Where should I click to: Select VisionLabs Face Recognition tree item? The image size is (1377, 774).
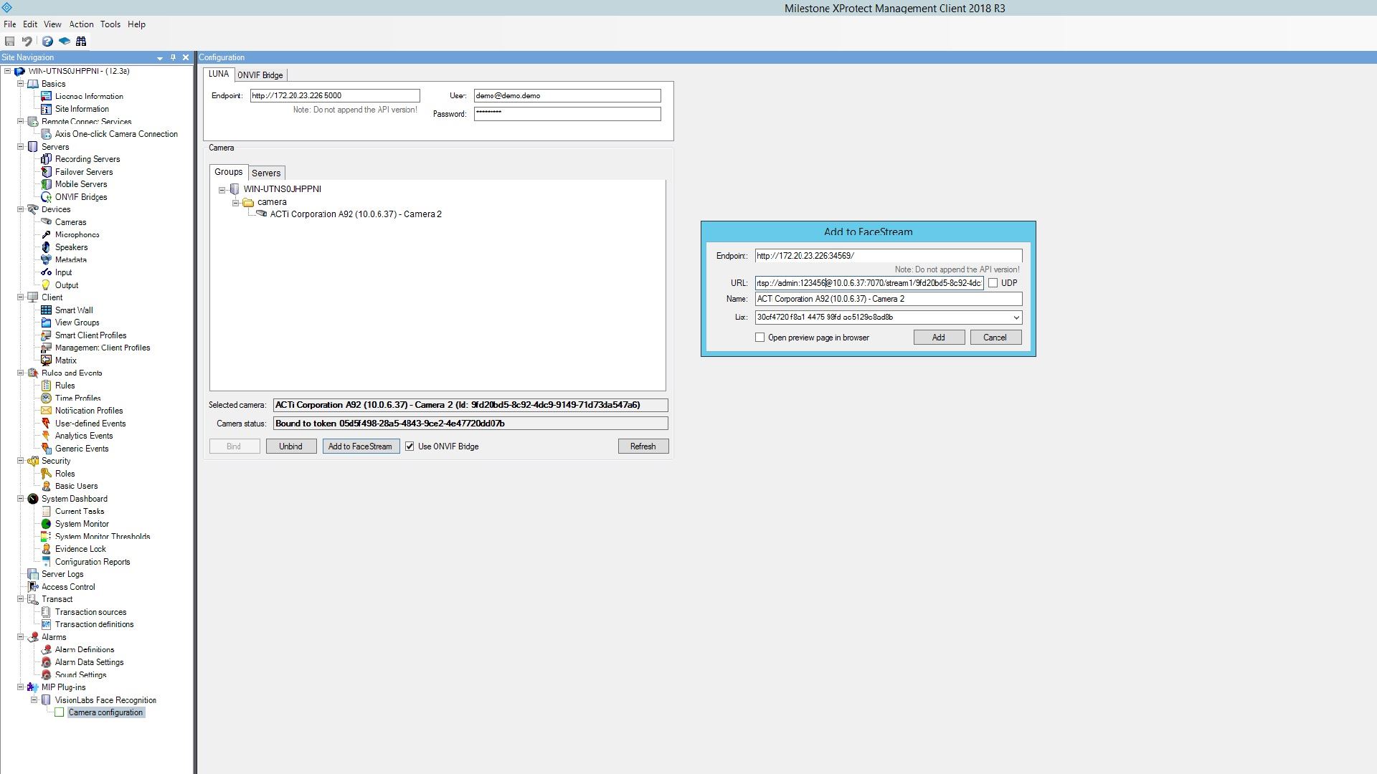point(105,700)
